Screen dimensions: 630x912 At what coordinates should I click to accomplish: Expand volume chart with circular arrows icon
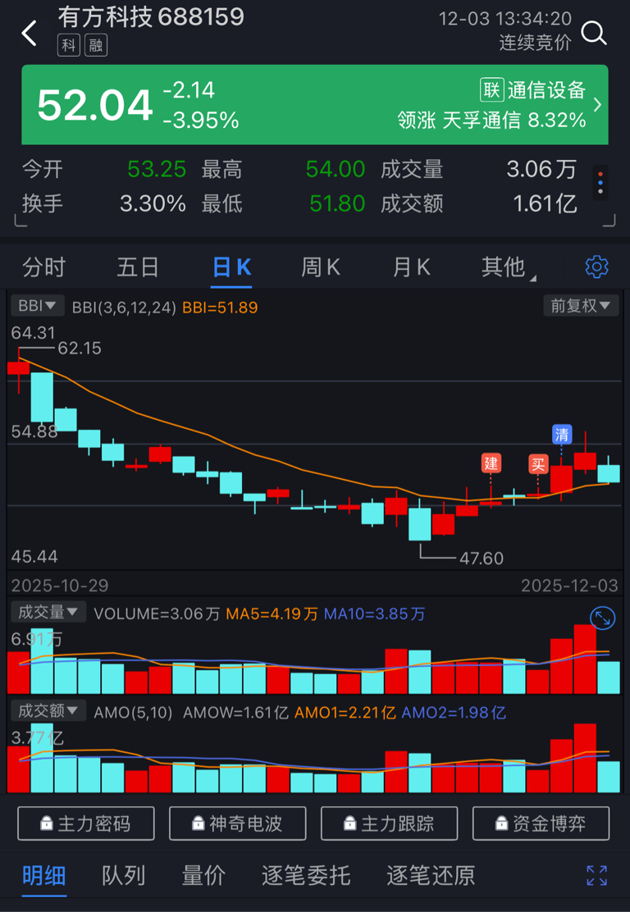pyautogui.click(x=602, y=619)
